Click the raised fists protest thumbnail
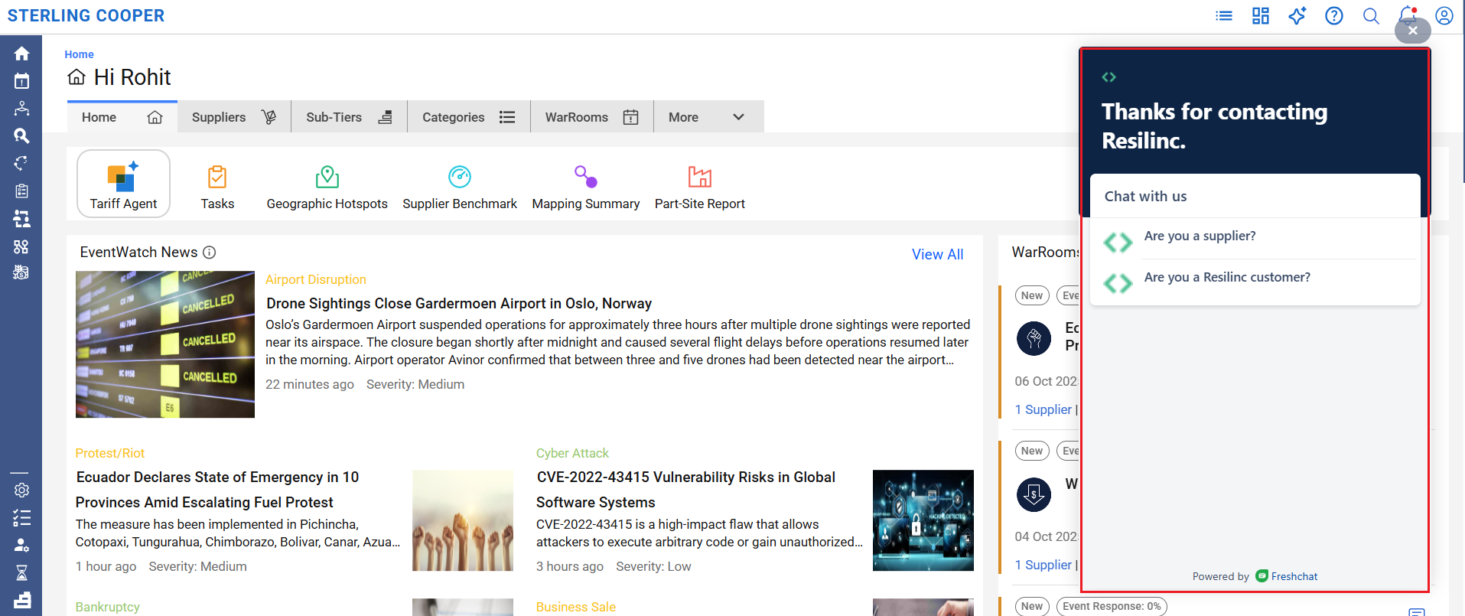1465x616 pixels. pyautogui.click(x=463, y=520)
